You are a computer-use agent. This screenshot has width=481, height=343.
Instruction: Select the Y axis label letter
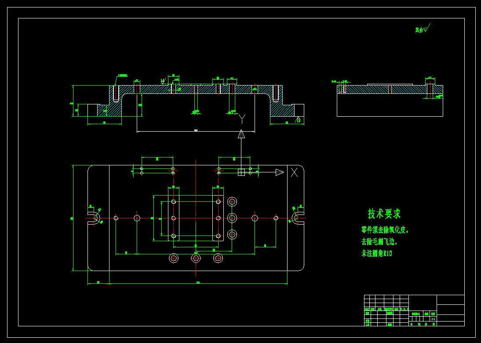point(242,119)
